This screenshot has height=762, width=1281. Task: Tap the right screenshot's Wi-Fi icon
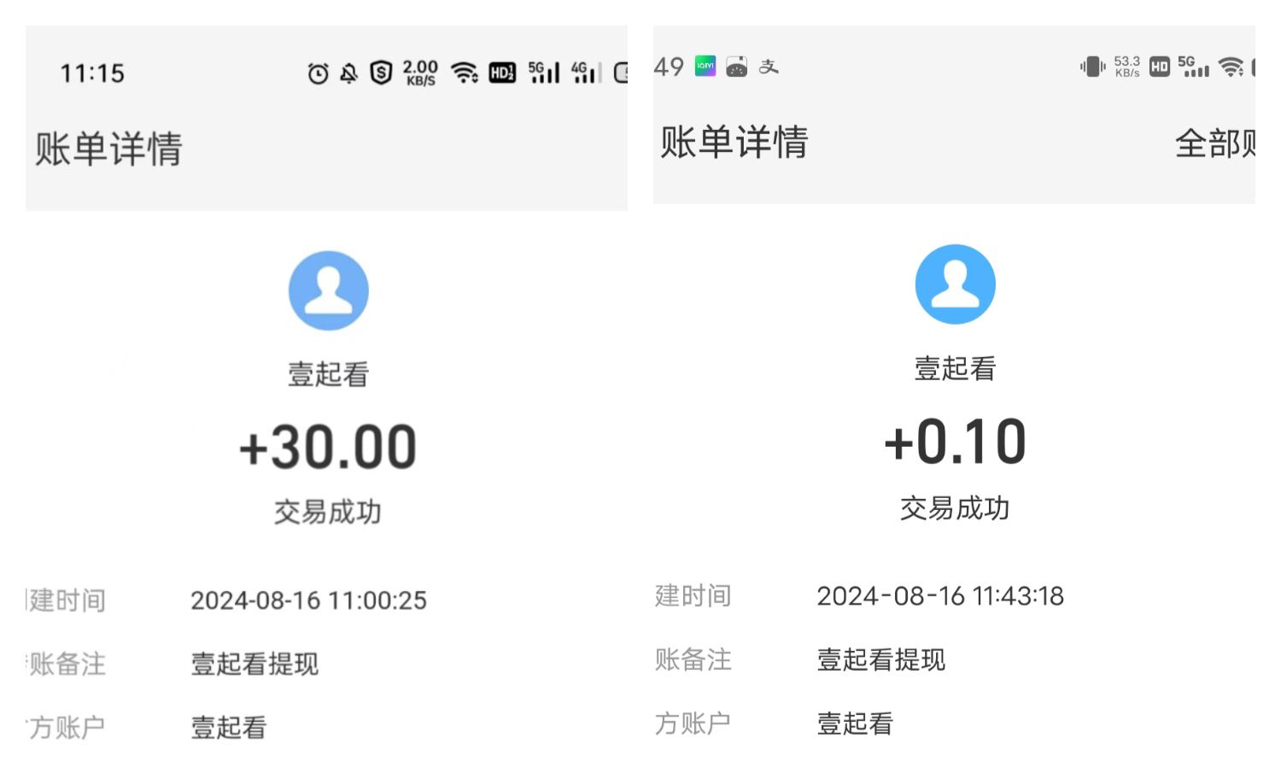(1231, 67)
